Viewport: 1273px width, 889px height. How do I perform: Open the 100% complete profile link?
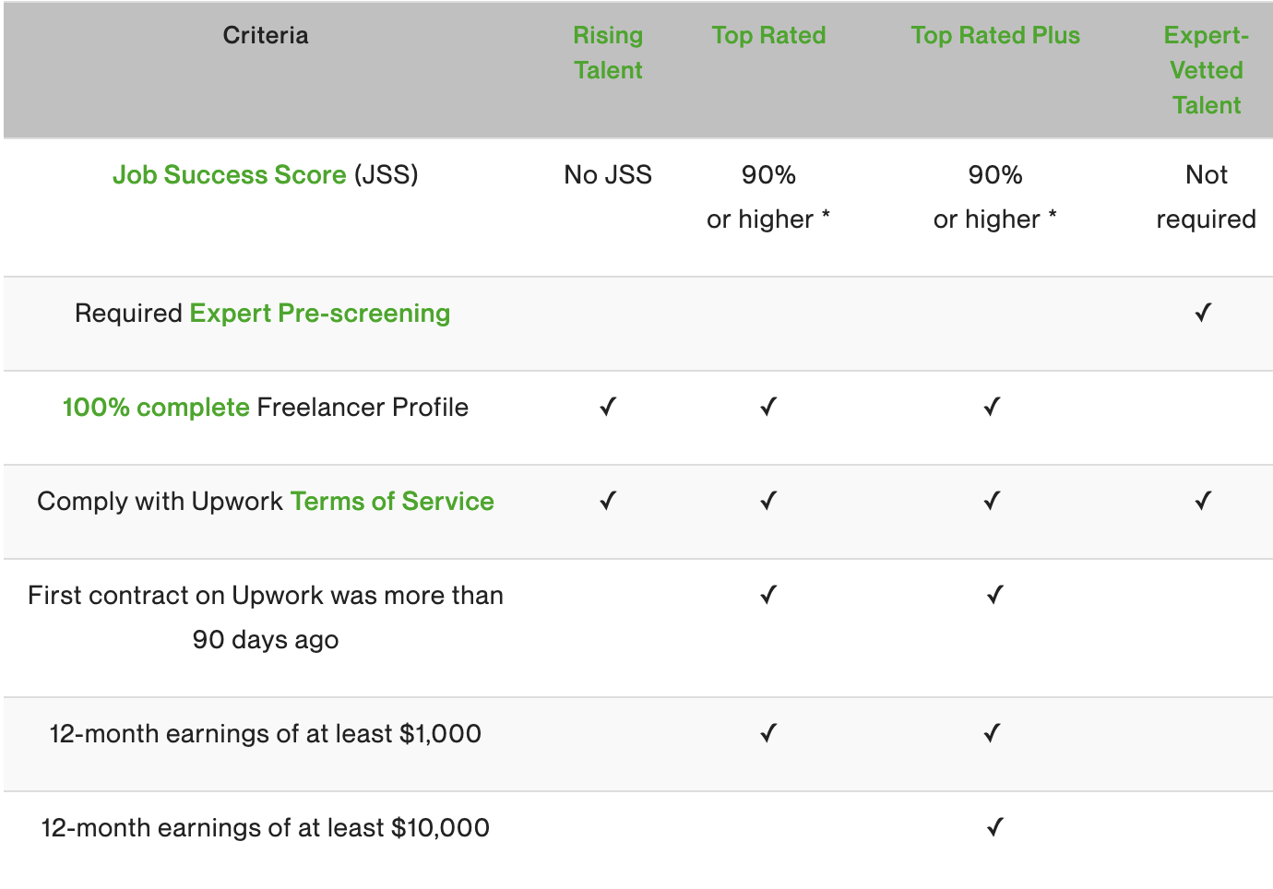156,408
